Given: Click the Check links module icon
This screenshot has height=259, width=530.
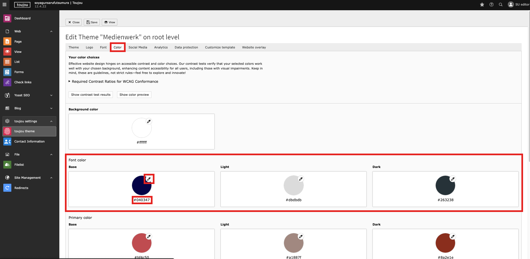Looking at the screenshot, I should pyautogui.click(x=7, y=82).
